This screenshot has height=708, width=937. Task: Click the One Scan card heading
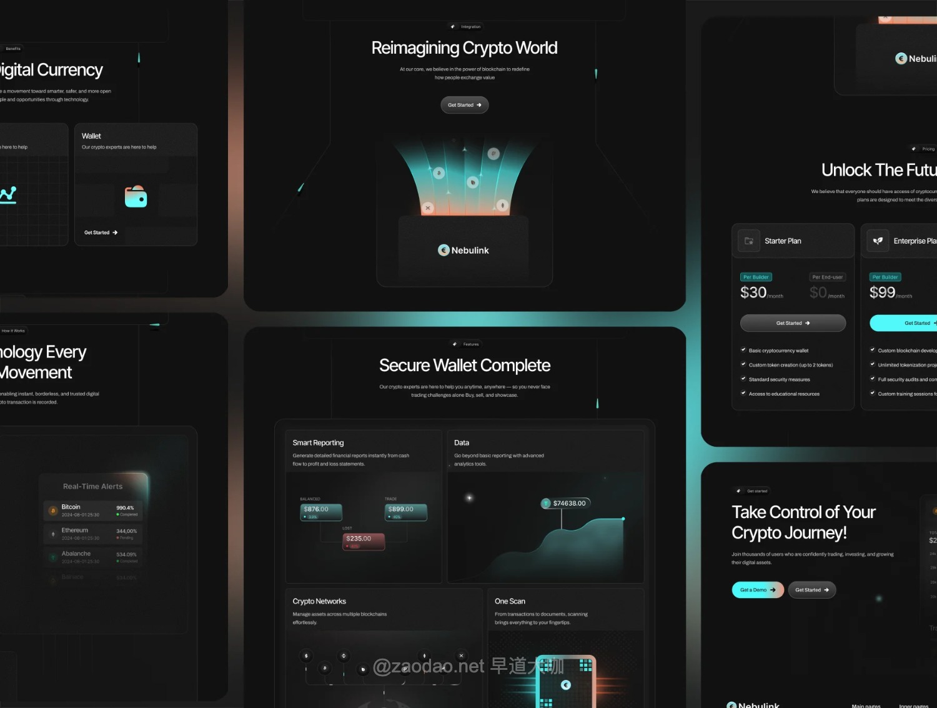(x=510, y=601)
